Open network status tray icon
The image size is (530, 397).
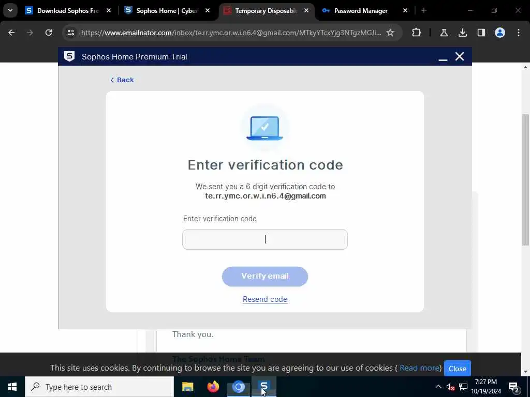click(463, 387)
